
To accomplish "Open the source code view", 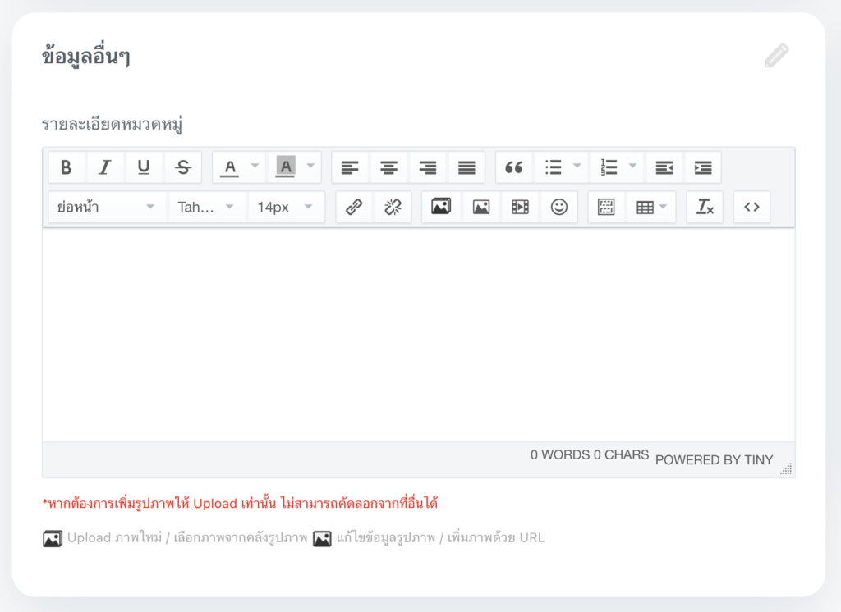I will tap(751, 207).
